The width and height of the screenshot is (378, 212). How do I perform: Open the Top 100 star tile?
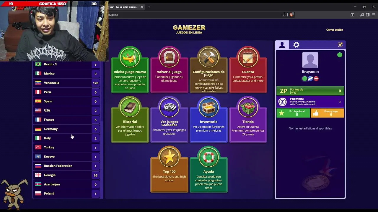(x=169, y=169)
